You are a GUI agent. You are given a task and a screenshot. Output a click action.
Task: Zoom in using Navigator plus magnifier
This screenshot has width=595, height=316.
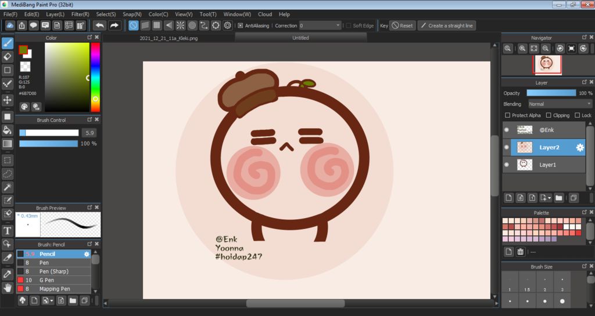pyautogui.click(x=522, y=49)
